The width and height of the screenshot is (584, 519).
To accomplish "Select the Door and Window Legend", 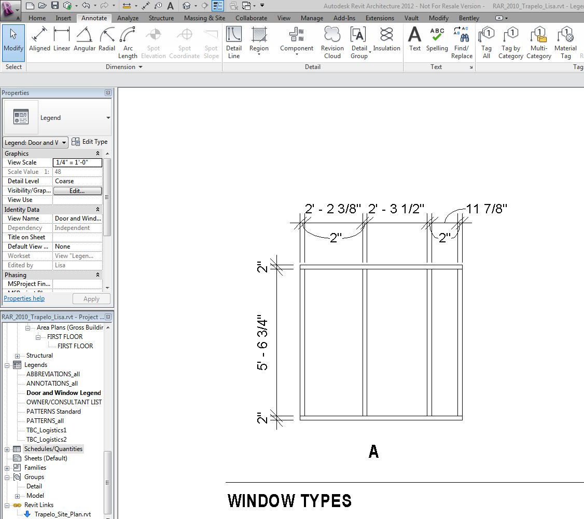I will click(63, 392).
